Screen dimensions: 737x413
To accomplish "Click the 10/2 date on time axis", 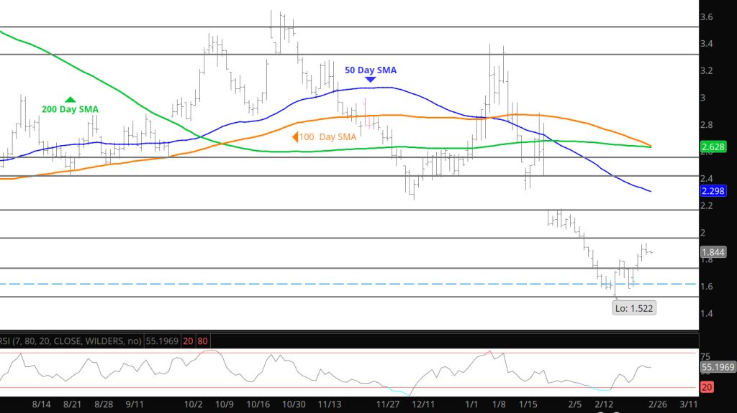I will point(193,404).
